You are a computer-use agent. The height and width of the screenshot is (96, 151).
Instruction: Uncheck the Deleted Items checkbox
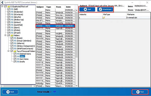tap(15, 54)
